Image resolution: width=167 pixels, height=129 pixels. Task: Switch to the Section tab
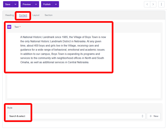click(x=48, y=15)
